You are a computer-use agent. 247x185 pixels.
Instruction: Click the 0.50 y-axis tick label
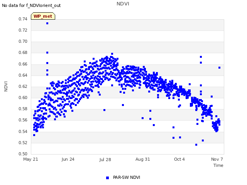tap(23, 154)
